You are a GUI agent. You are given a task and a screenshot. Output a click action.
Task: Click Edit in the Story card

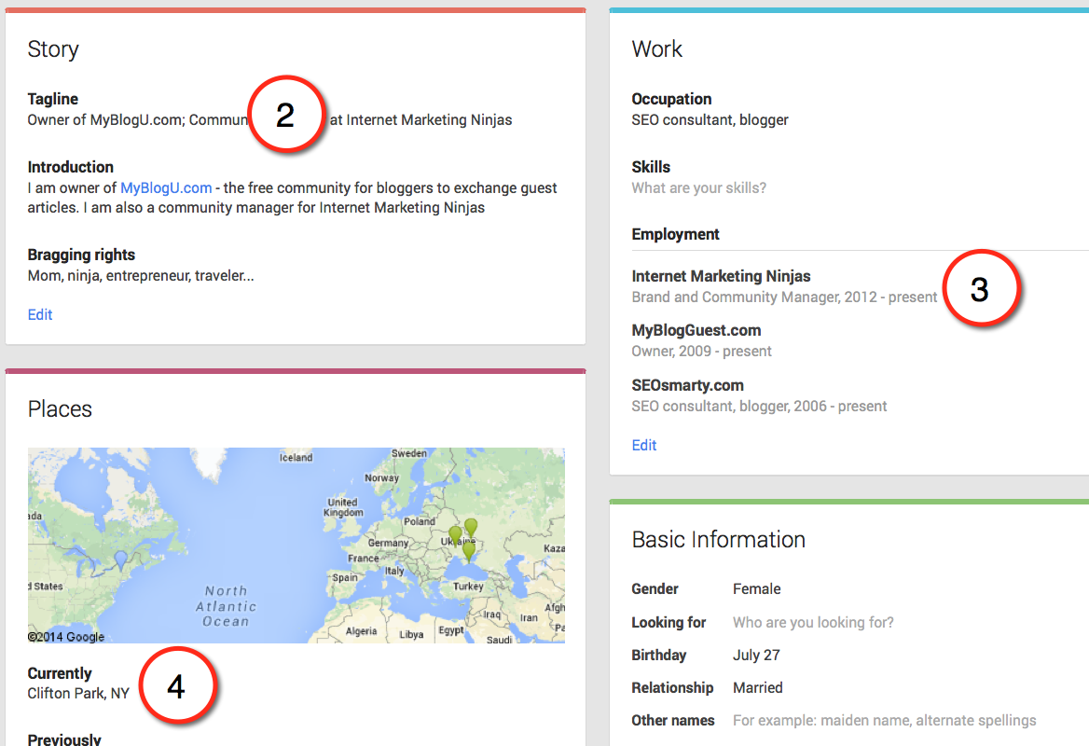(x=40, y=314)
